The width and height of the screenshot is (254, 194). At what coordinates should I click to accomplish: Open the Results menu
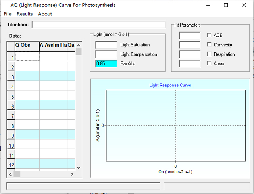25,14
